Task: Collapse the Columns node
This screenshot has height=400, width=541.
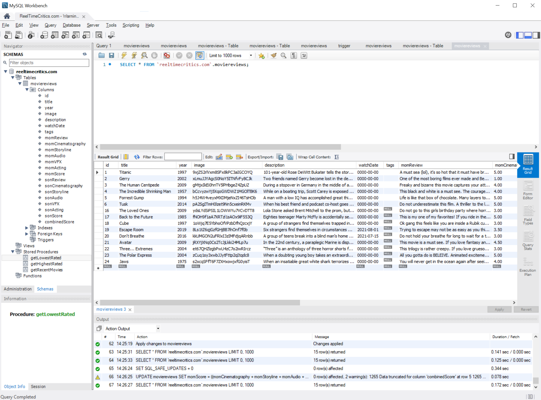Action: [27, 90]
